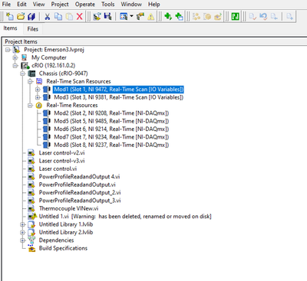Select Mod3 (Slot 3, NI 9381) row

118,97
